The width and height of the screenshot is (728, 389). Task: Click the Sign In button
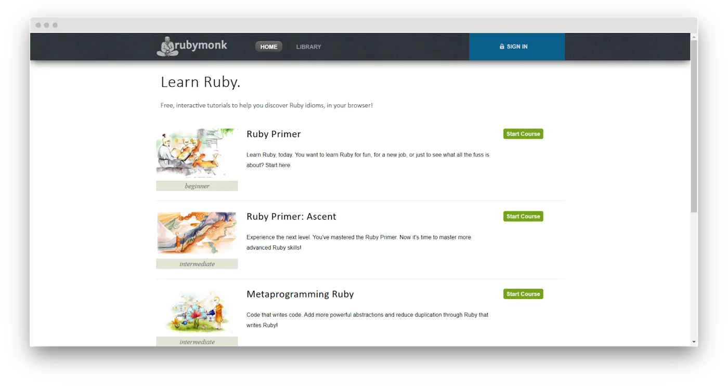click(517, 47)
